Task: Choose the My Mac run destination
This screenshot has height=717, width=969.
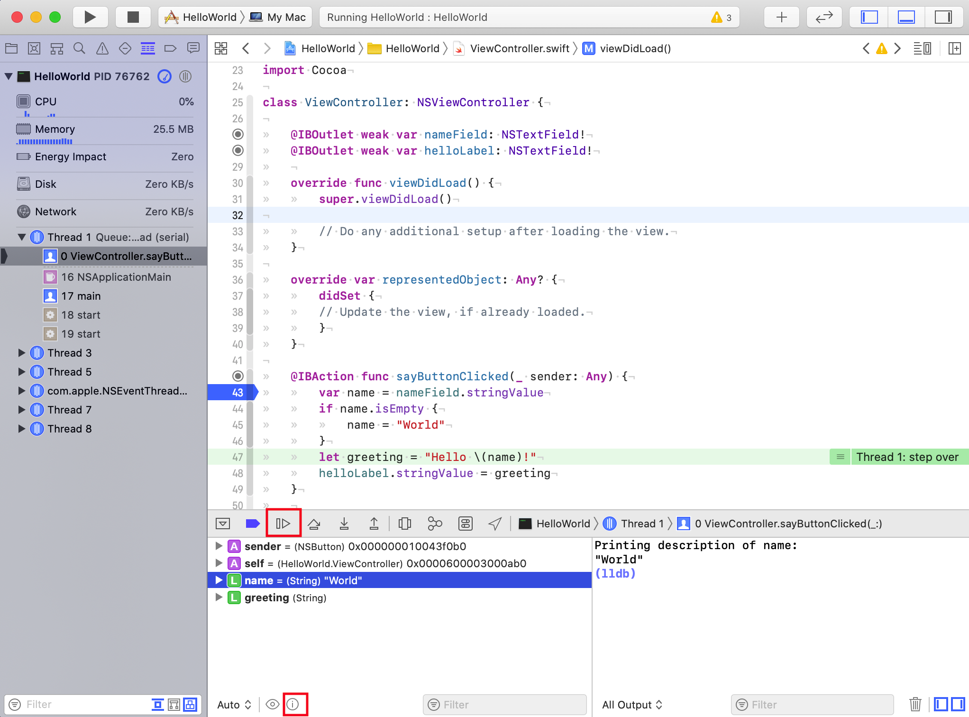Action: (279, 18)
